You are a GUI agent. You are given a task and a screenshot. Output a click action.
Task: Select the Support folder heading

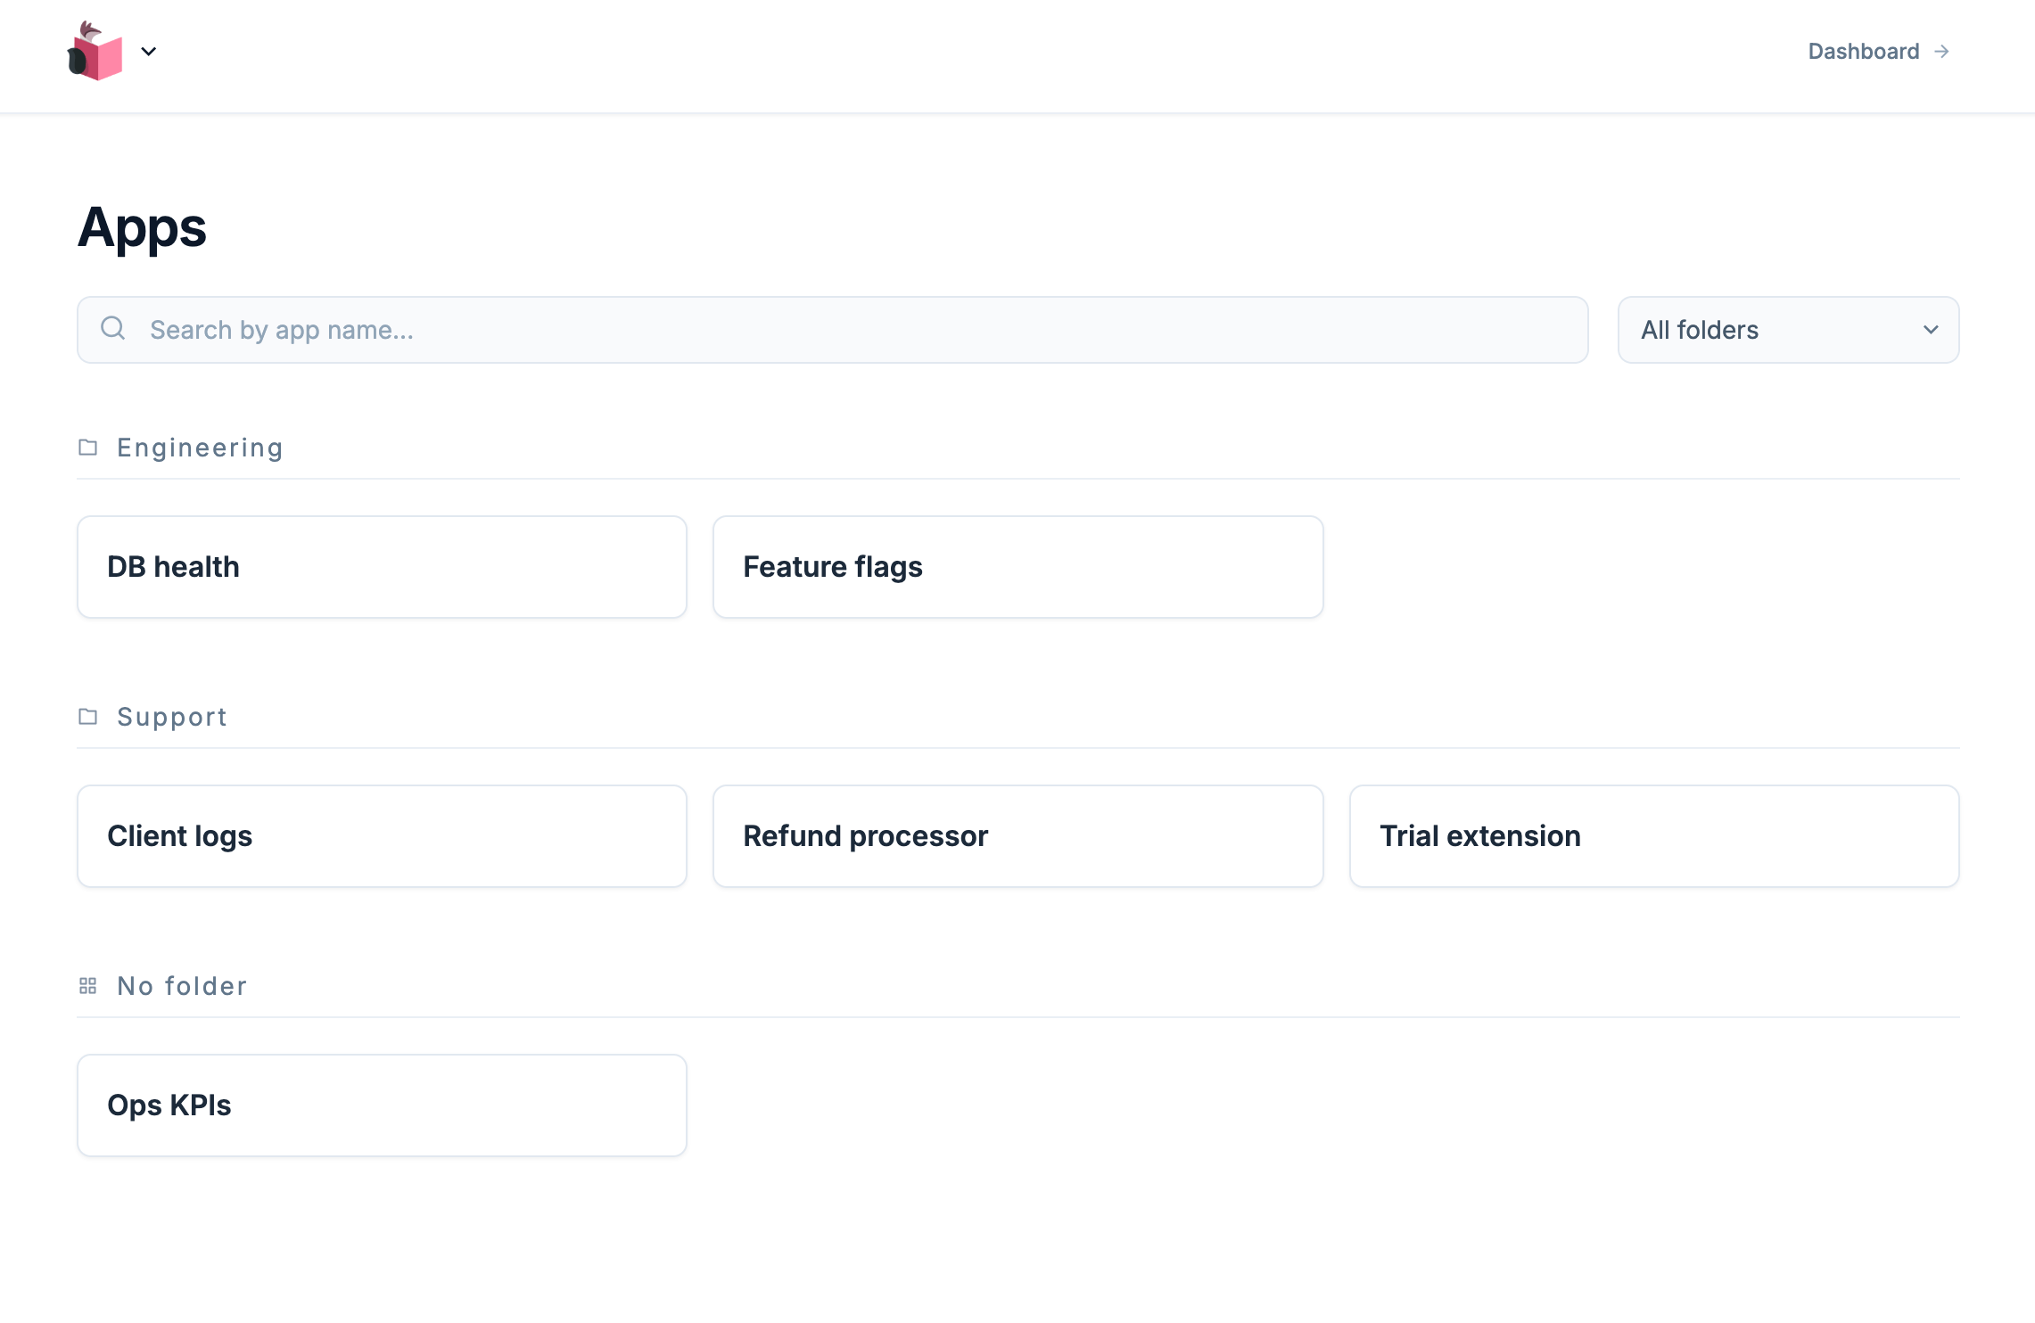coord(172,717)
